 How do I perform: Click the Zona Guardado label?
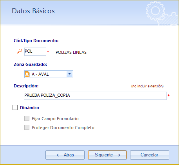click(x=31, y=64)
